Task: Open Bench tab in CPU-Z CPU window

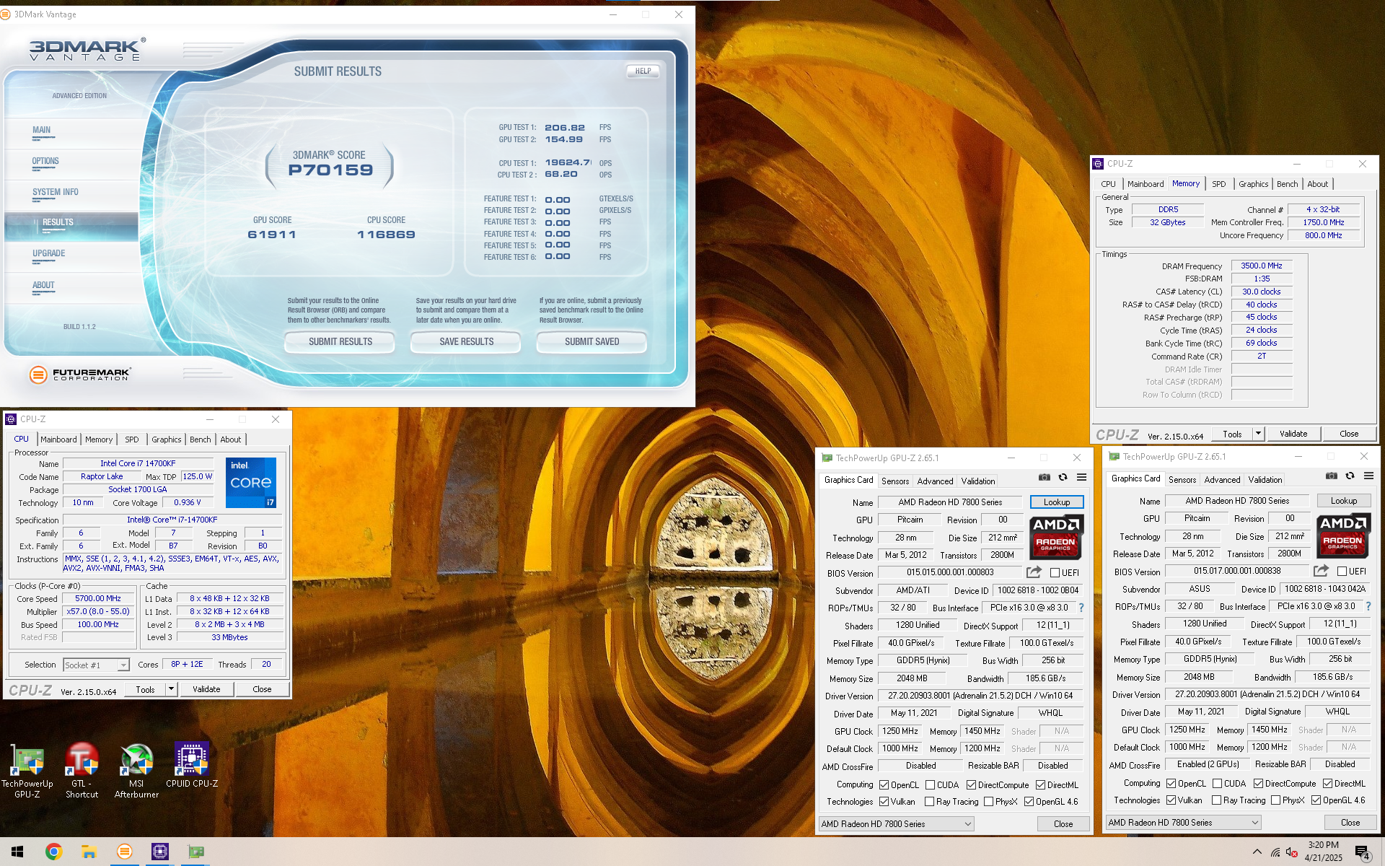Action: point(201,439)
